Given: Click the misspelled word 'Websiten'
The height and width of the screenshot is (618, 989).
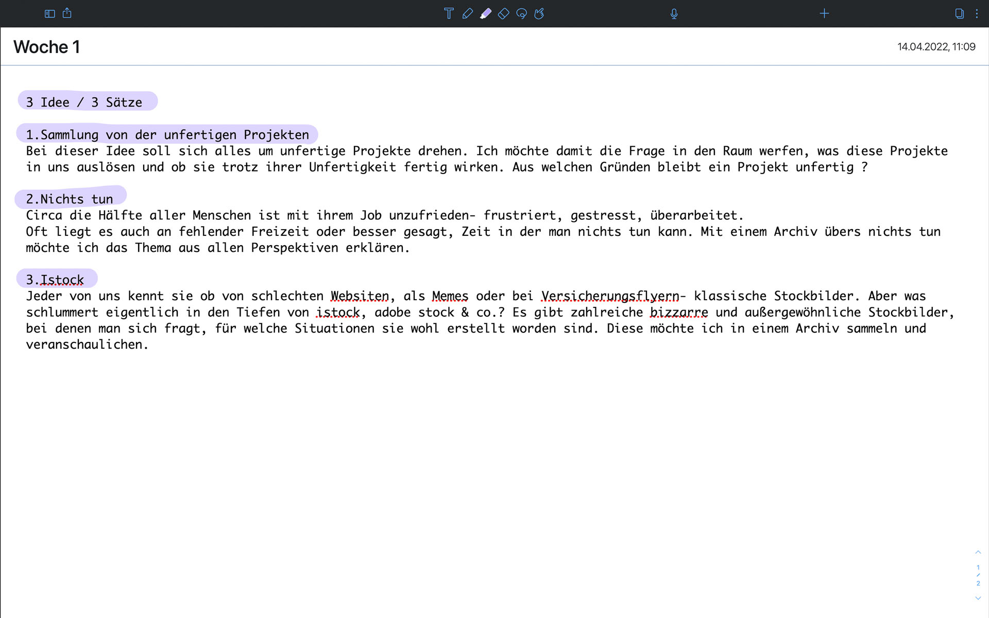Looking at the screenshot, I should point(360,296).
